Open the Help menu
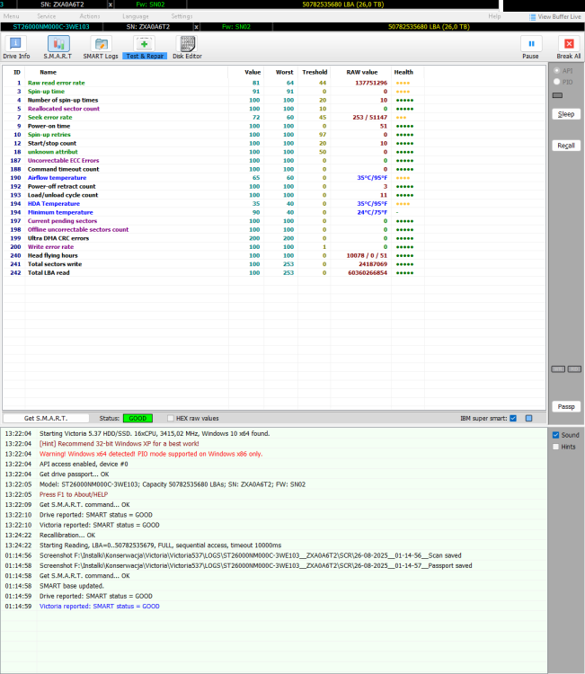The width and height of the screenshot is (585, 674). (494, 16)
